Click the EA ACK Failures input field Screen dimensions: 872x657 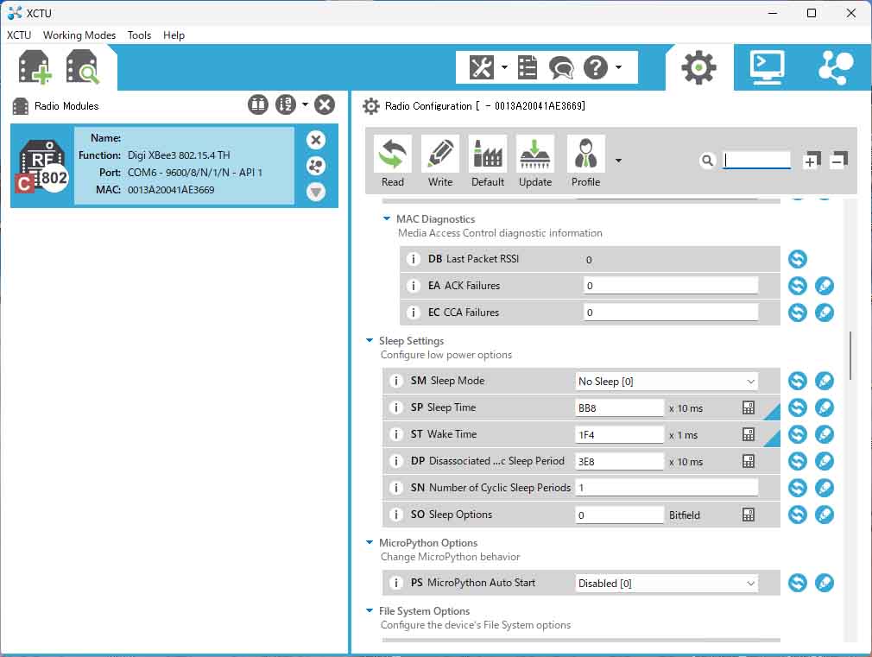coord(671,286)
